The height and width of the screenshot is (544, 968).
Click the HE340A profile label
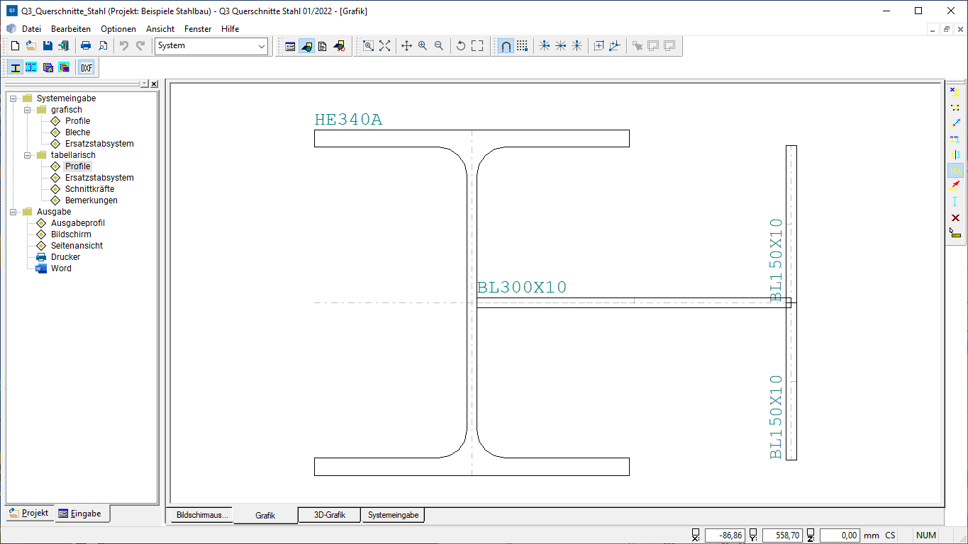coord(348,119)
